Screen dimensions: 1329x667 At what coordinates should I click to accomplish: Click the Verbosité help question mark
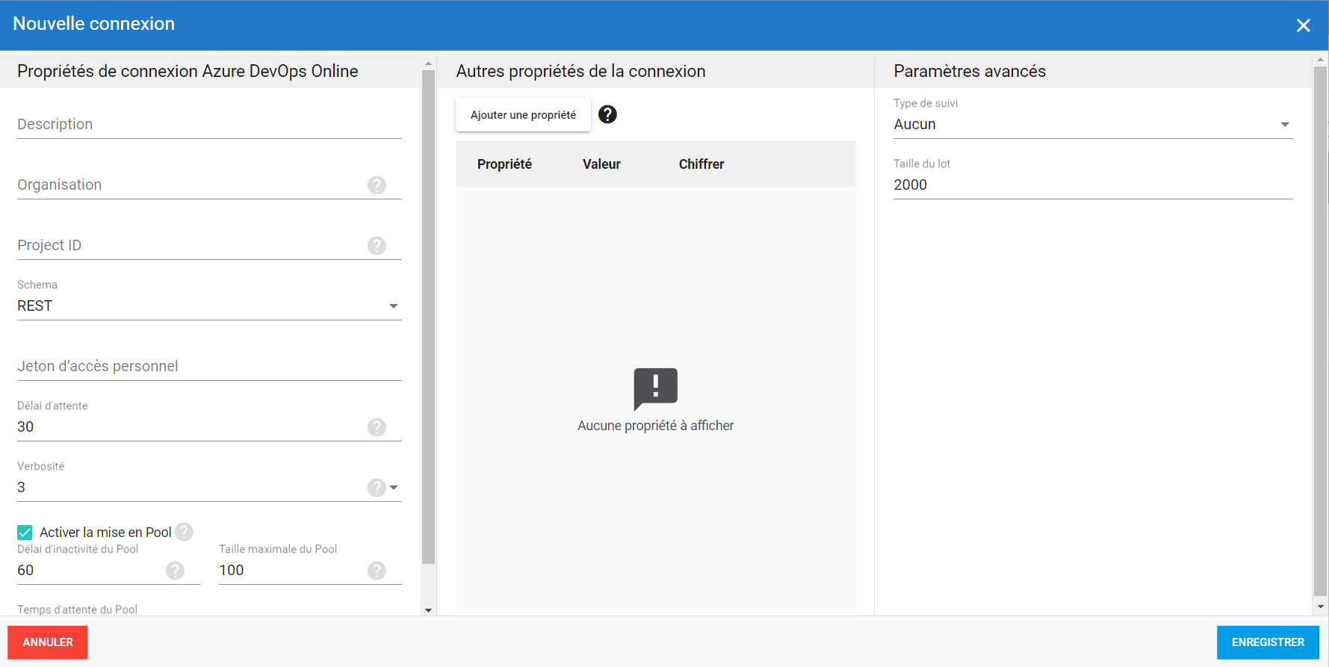(x=377, y=488)
